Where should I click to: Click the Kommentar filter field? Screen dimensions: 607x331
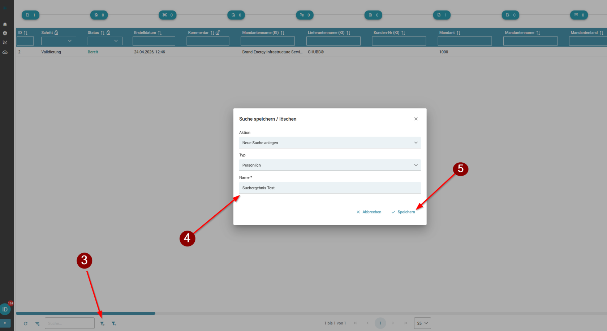[x=208, y=41]
